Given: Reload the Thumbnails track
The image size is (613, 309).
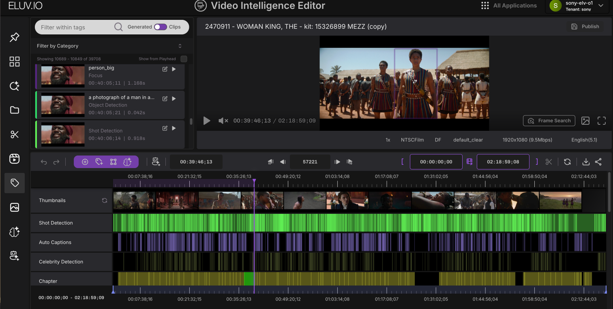Looking at the screenshot, I should tap(105, 200).
